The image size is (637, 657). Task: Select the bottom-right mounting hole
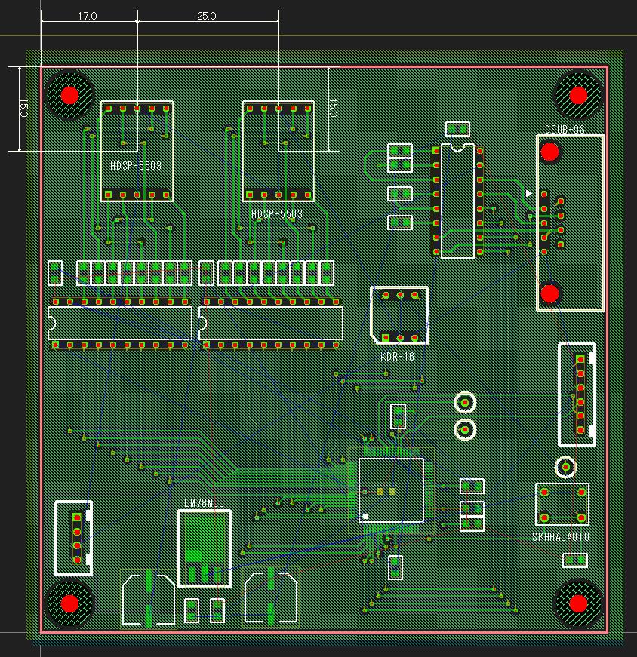578,603
